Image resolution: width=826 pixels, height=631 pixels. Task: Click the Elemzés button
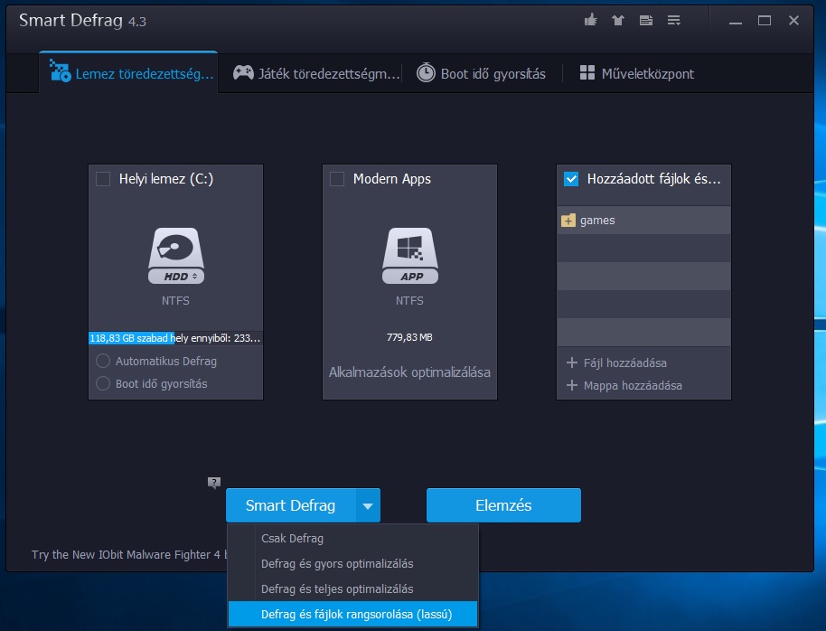point(503,505)
